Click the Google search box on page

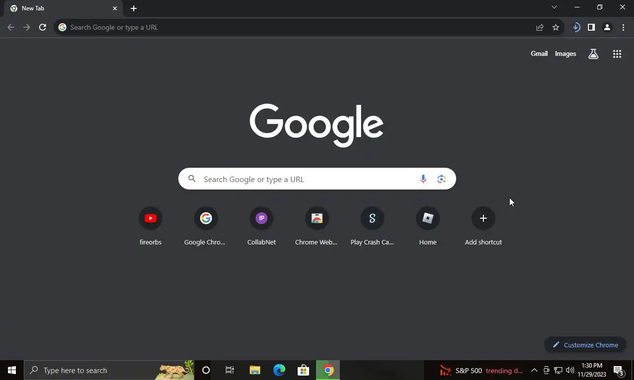[317, 179]
